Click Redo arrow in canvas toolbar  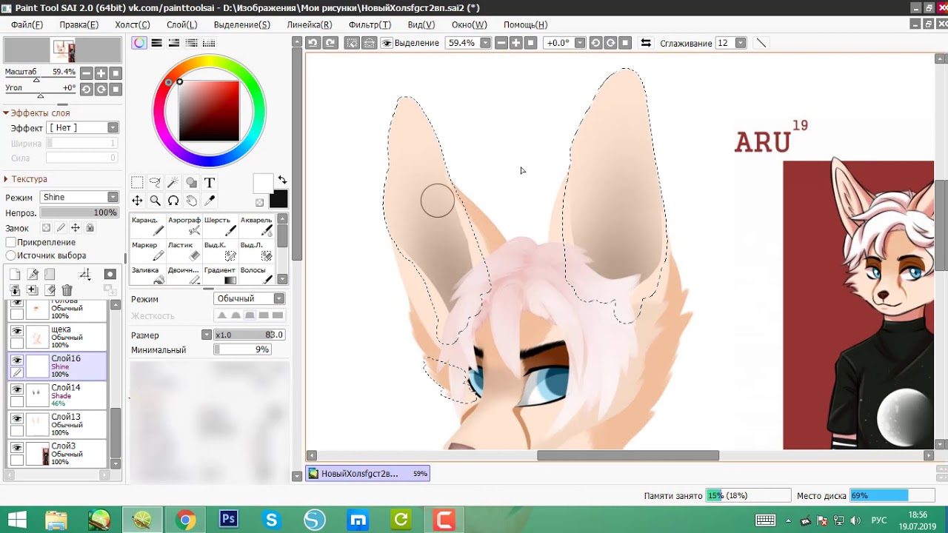click(330, 43)
